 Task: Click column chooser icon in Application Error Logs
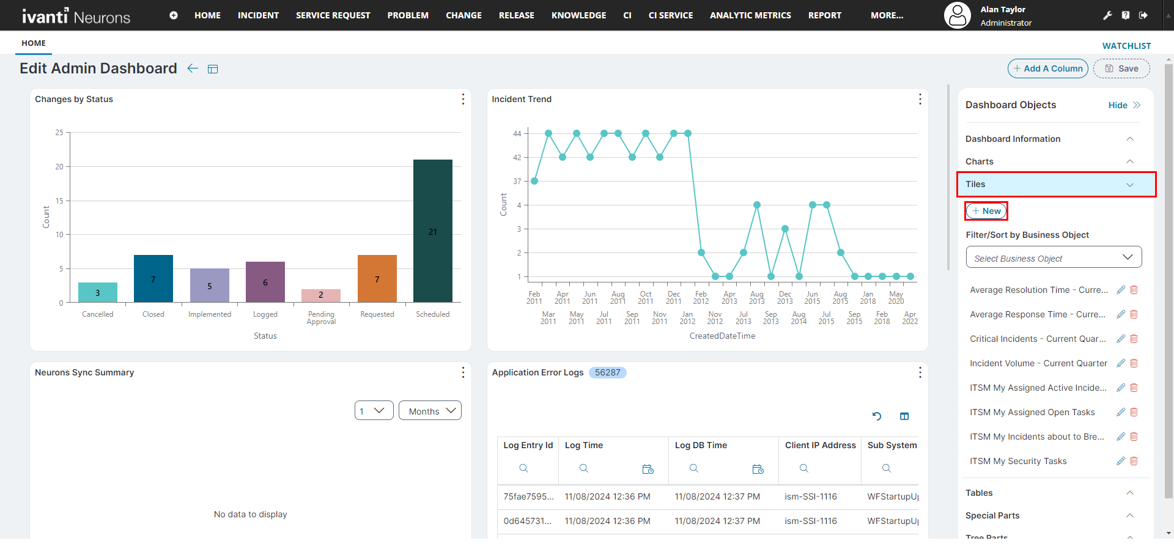[x=904, y=416]
